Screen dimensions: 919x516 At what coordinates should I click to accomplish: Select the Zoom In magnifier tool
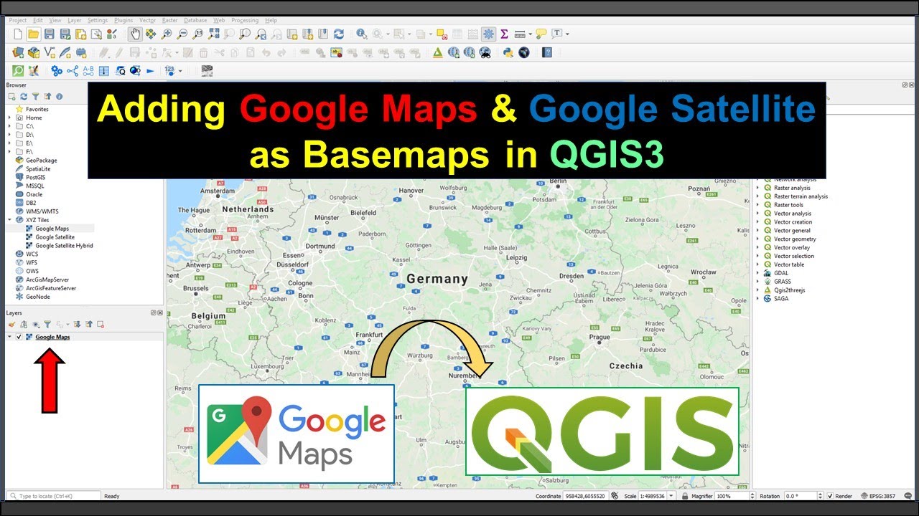tap(167, 34)
